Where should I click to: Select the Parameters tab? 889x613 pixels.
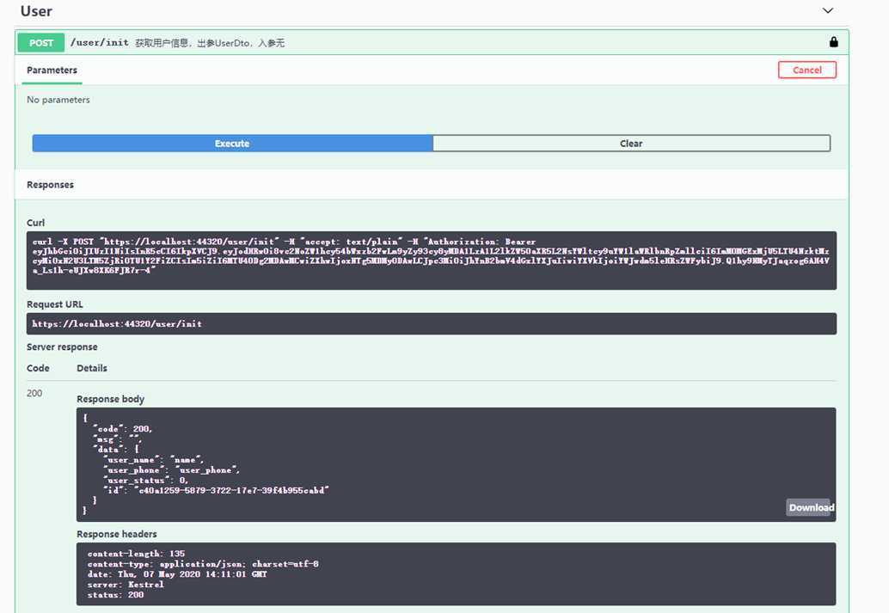point(52,70)
